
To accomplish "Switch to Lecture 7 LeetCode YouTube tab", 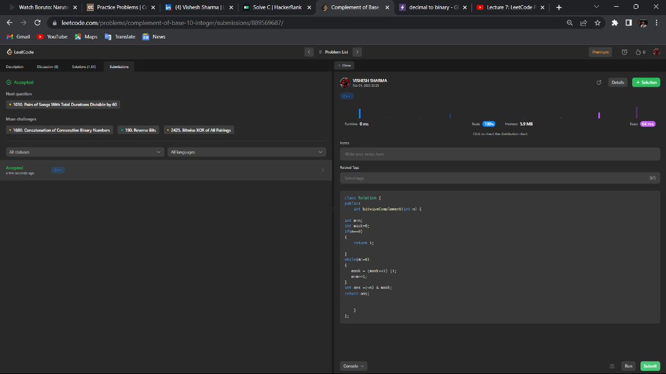I will point(509,8).
